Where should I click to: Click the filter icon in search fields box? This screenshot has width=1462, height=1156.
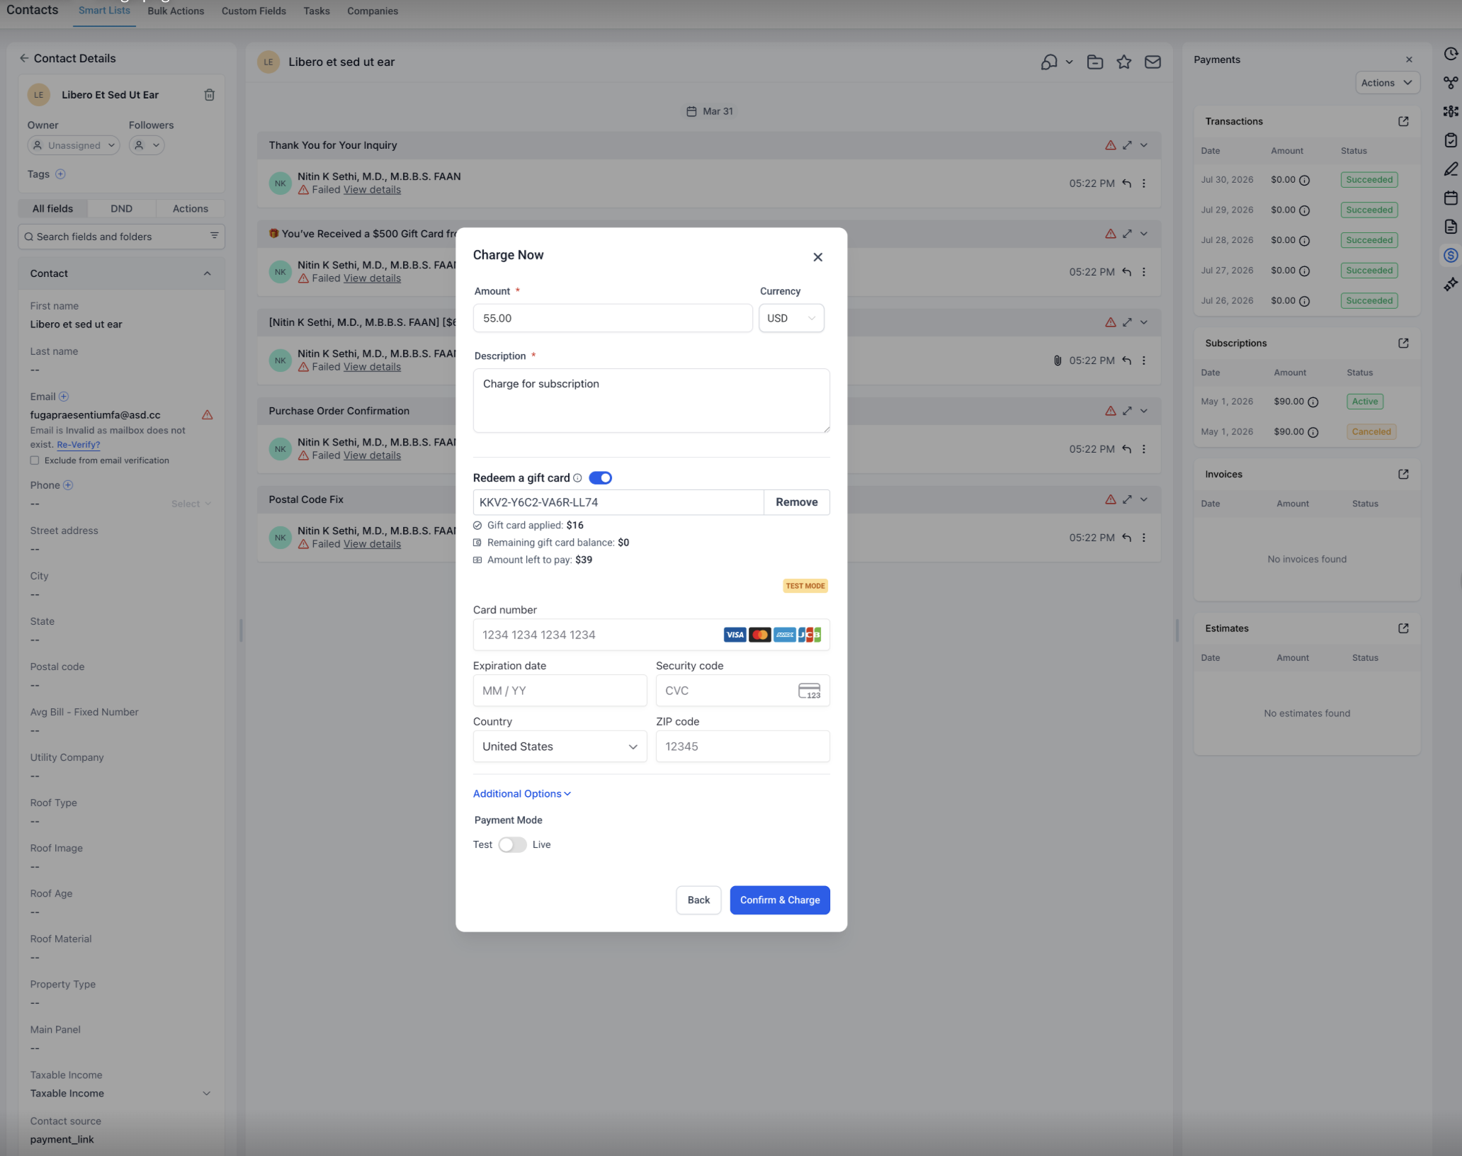click(x=214, y=236)
